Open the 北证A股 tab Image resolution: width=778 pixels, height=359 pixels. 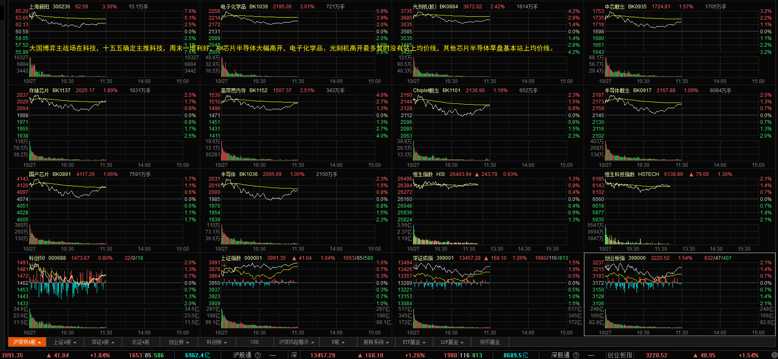pyautogui.click(x=141, y=342)
